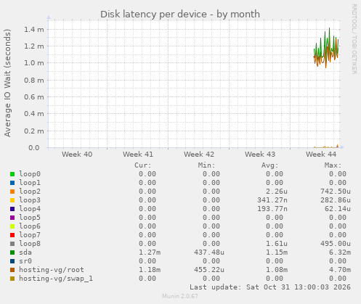361x304 pixels.
Task: Click the 0.2 m y-axis tick label
Action: (34, 131)
